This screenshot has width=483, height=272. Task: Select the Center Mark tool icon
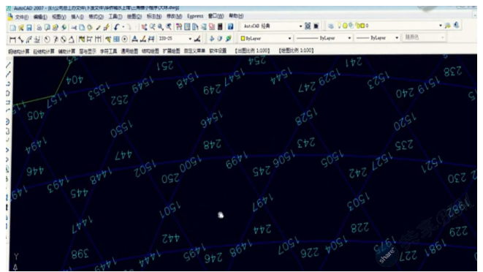pos(124,39)
